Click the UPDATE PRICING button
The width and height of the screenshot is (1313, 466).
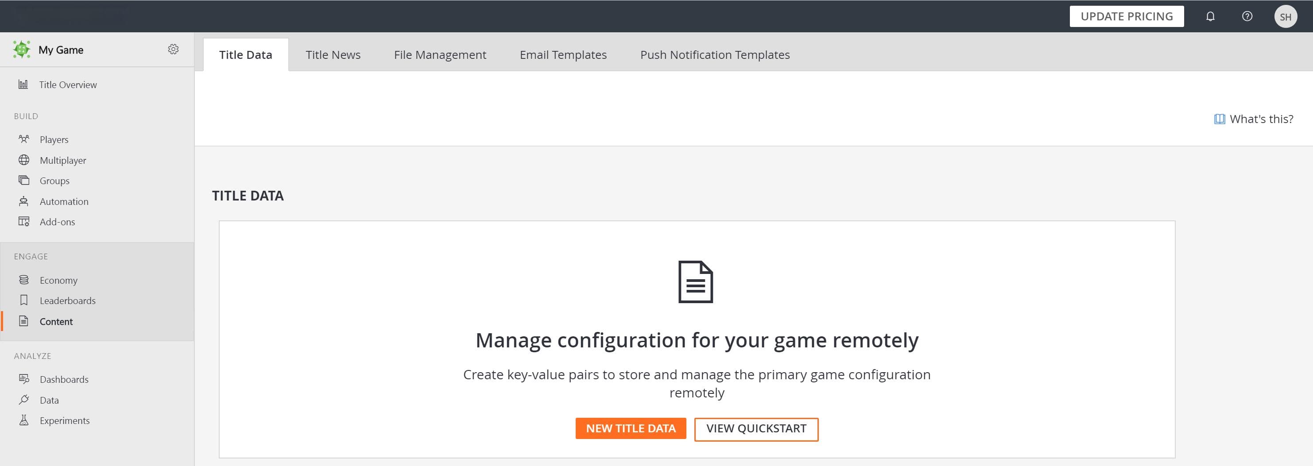(x=1127, y=16)
